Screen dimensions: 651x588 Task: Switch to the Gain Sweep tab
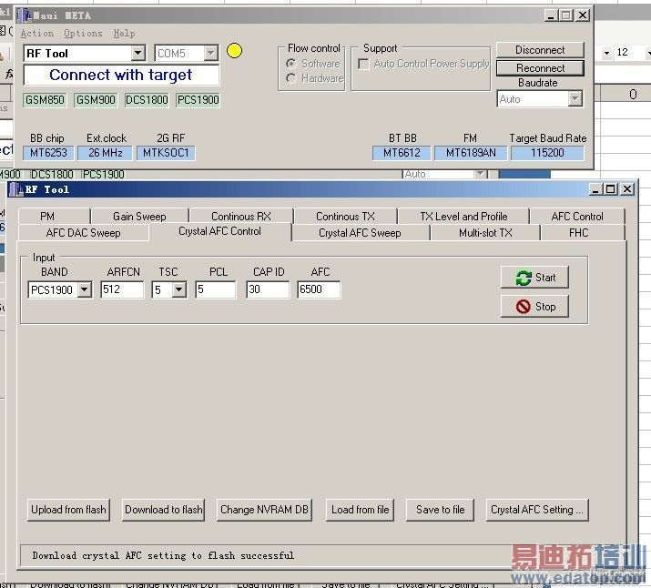click(139, 217)
